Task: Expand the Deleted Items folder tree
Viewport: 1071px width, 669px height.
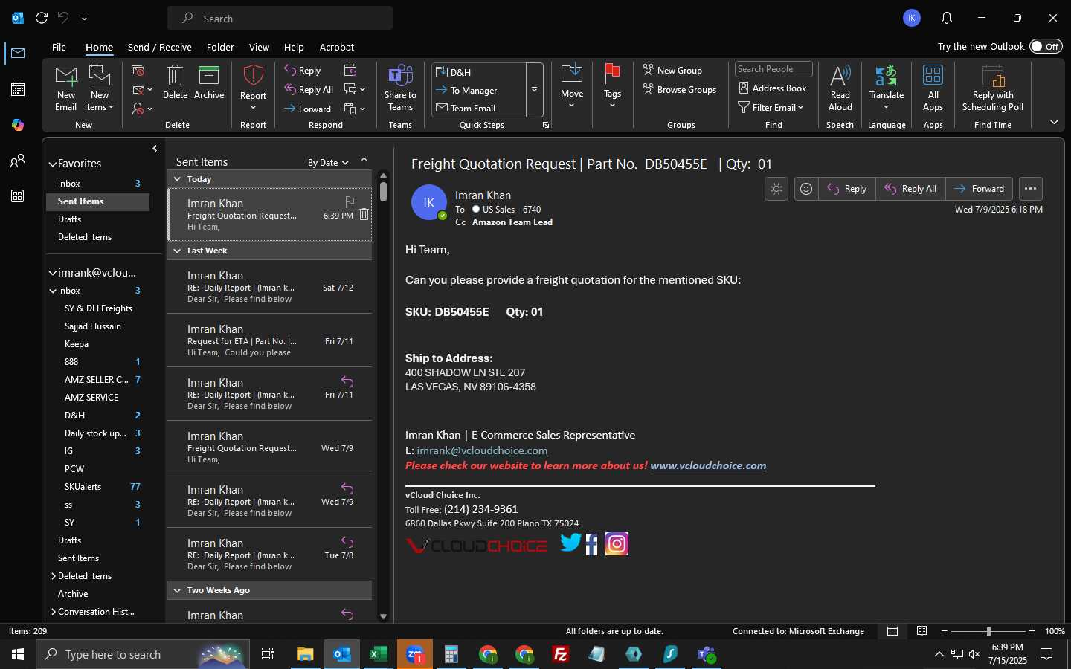Action: pyautogui.click(x=54, y=576)
